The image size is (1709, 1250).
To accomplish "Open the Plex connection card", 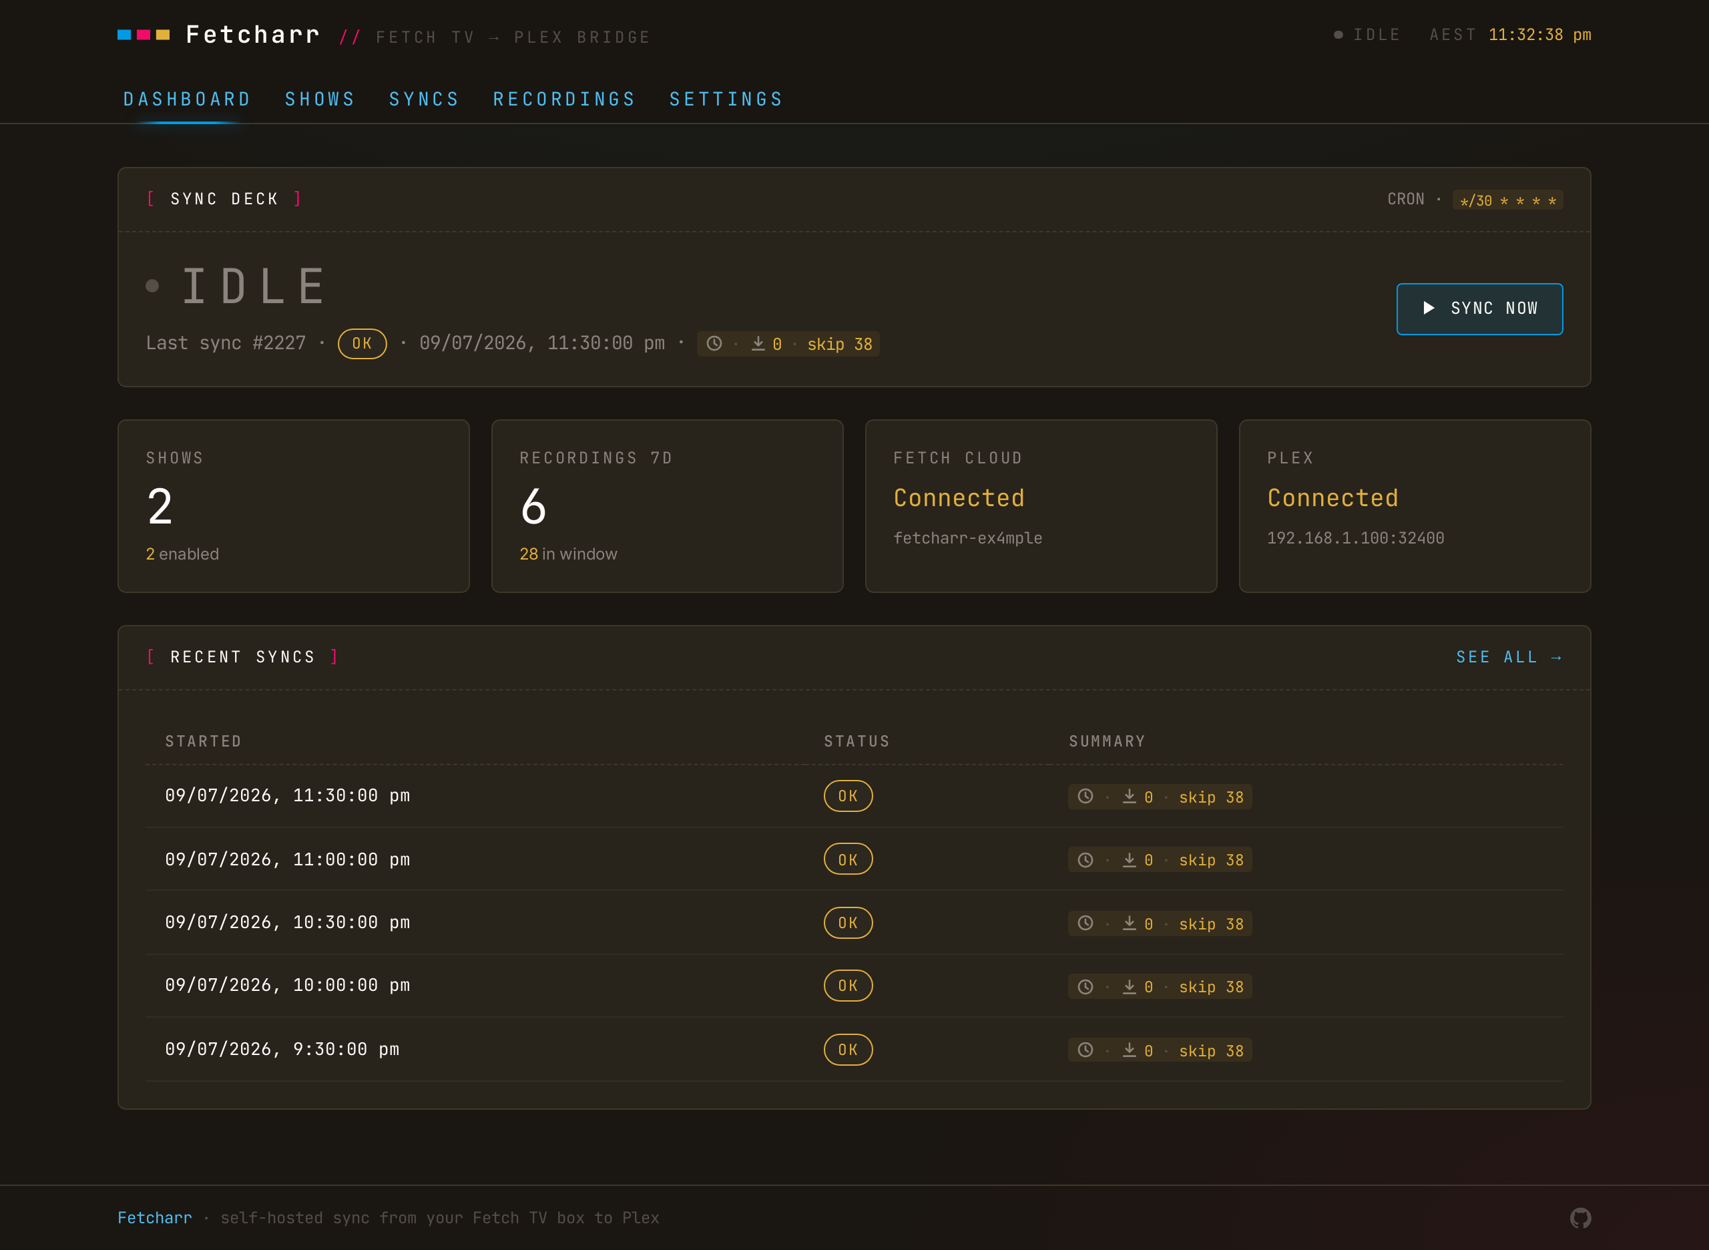I will [x=1415, y=506].
